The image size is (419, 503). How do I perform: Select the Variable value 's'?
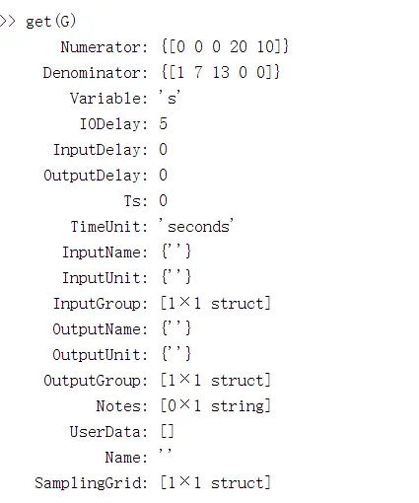170,98
